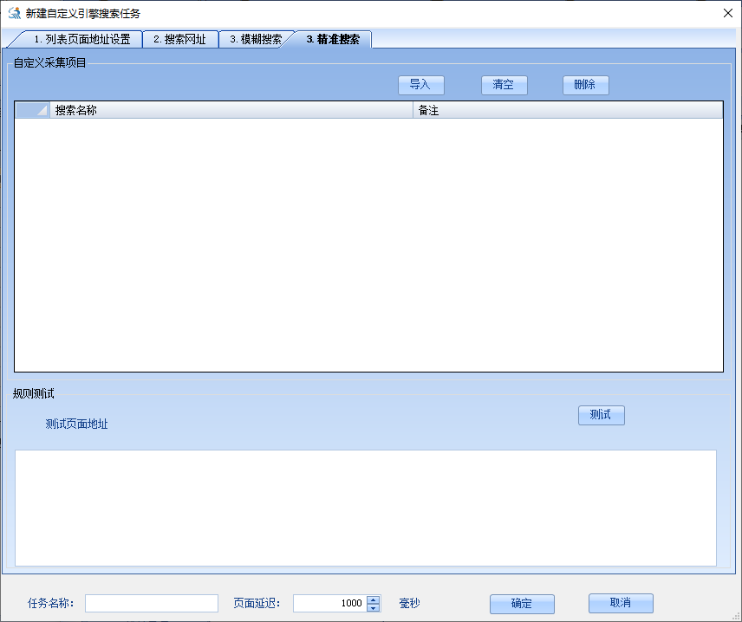Click the 备注 column header
742x622 pixels.
point(563,110)
